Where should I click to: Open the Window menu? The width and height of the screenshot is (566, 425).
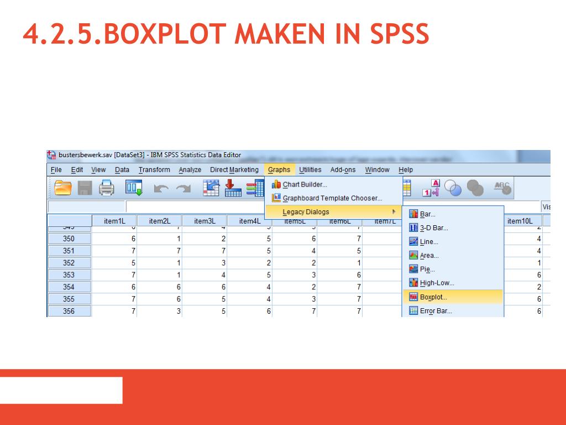pyautogui.click(x=377, y=169)
